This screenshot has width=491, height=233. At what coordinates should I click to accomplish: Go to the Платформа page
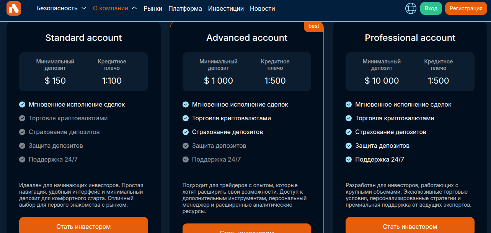(x=185, y=8)
